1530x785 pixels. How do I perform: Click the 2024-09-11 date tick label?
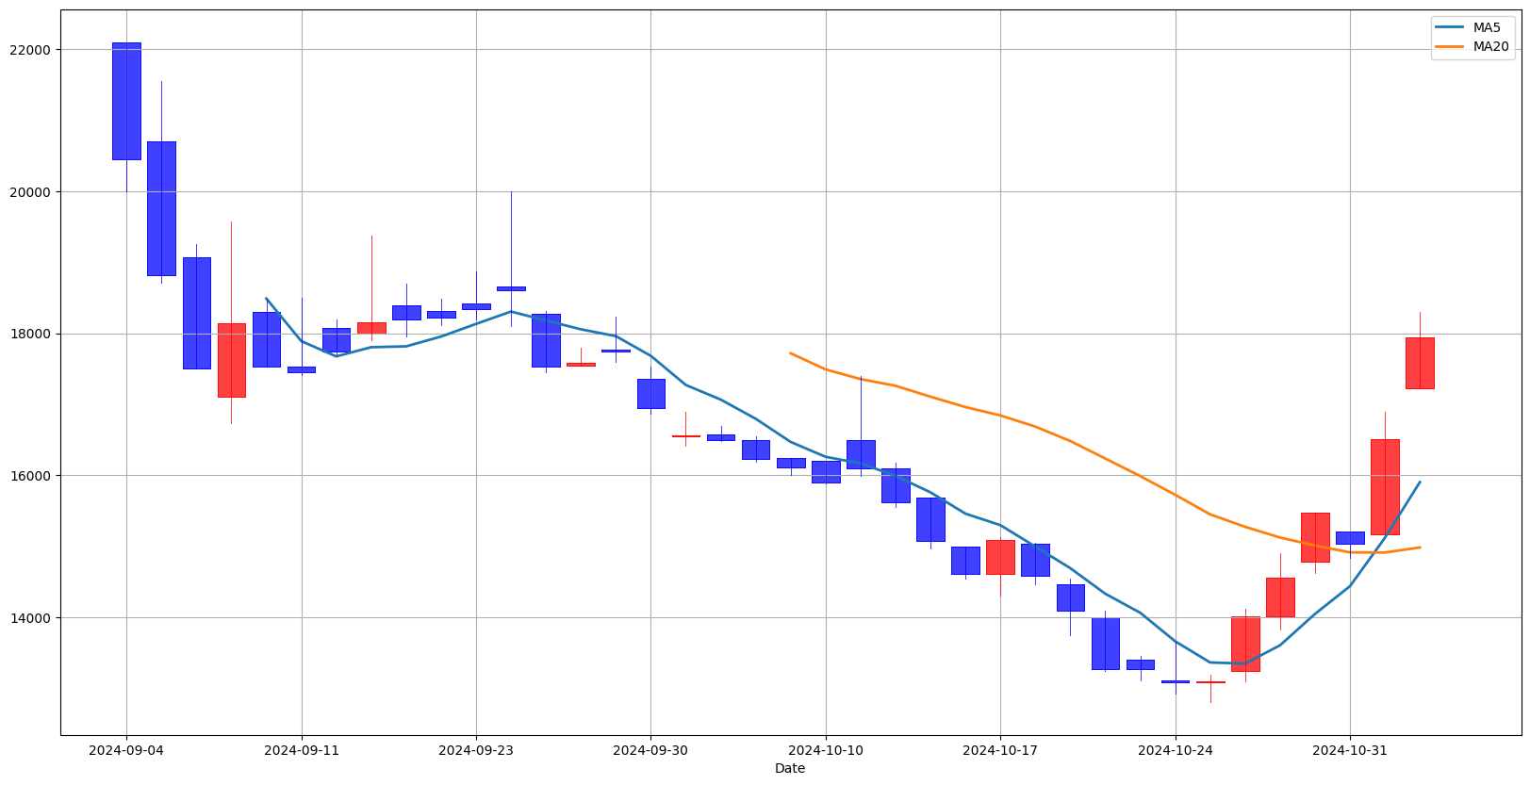click(x=302, y=750)
